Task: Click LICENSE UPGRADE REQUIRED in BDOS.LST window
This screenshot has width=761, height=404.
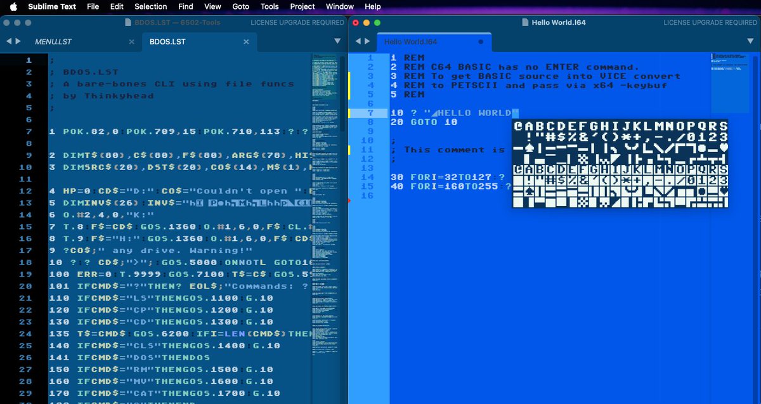Action: pyautogui.click(x=297, y=22)
